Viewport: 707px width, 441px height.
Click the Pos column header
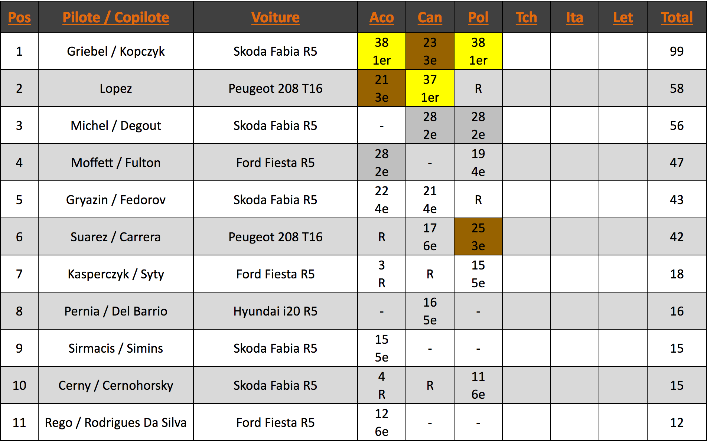[x=19, y=17]
